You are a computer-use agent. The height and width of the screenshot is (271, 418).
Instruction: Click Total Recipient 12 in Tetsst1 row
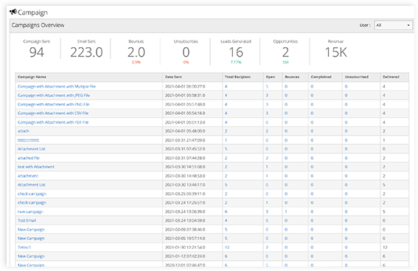coord(227,247)
